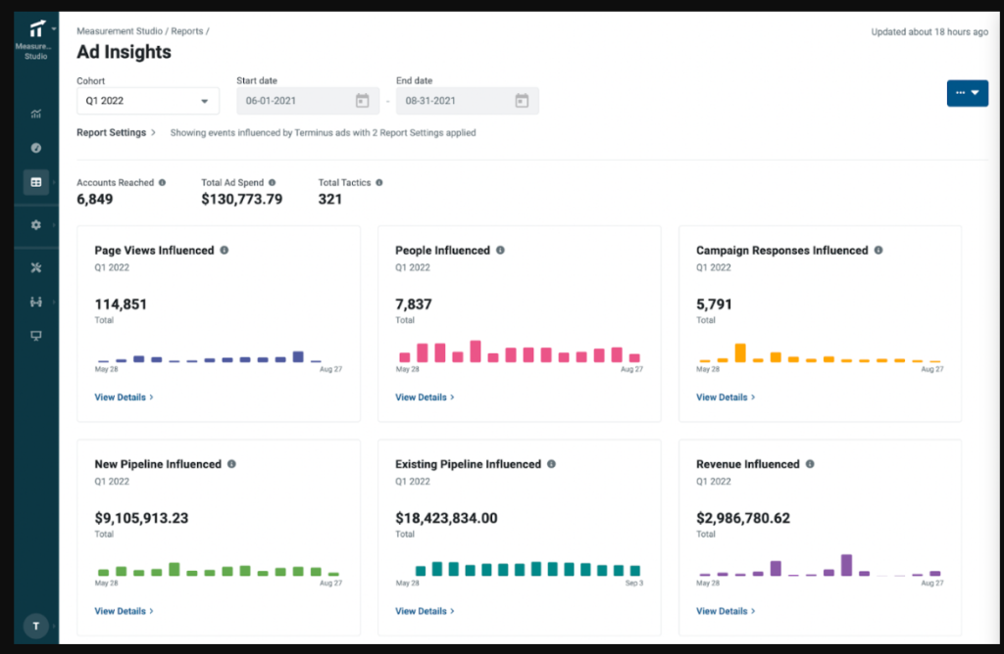
Task: Open the user avatar T at bottom left
Action: [x=36, y=626]
